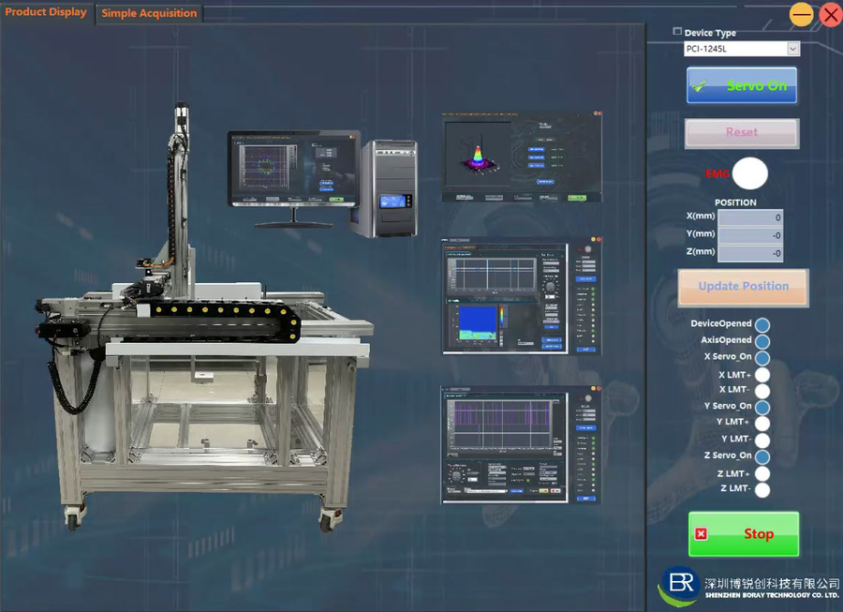
Task: Click the Update Position button
Action: tap(743, 287)
